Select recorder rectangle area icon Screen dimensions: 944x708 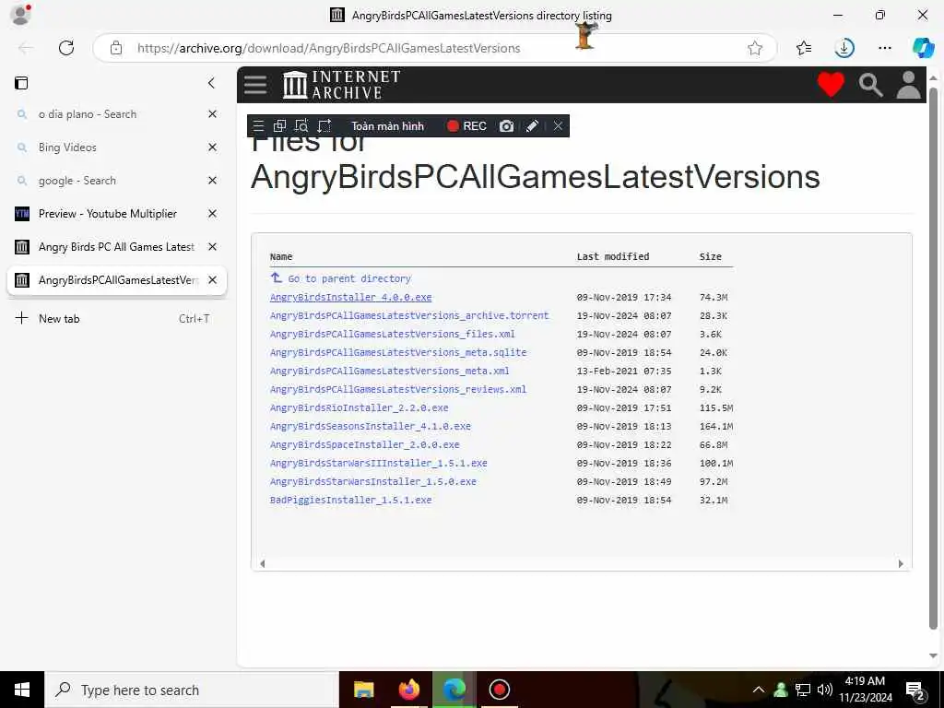point(324,125)
